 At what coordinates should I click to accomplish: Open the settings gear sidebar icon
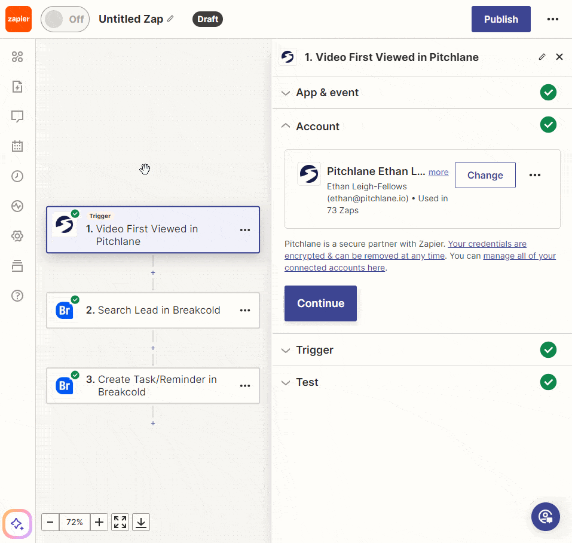coord(17,236)
